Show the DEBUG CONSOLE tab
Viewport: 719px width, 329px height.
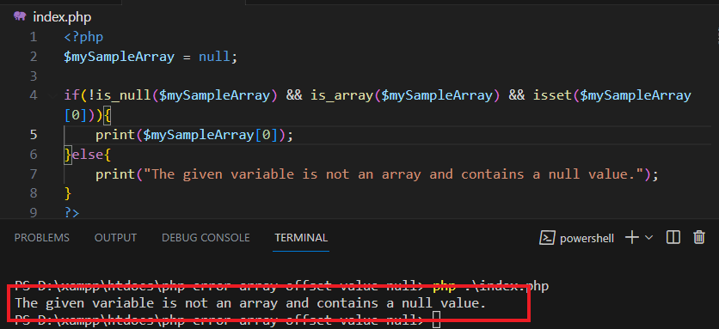(206, 238)
